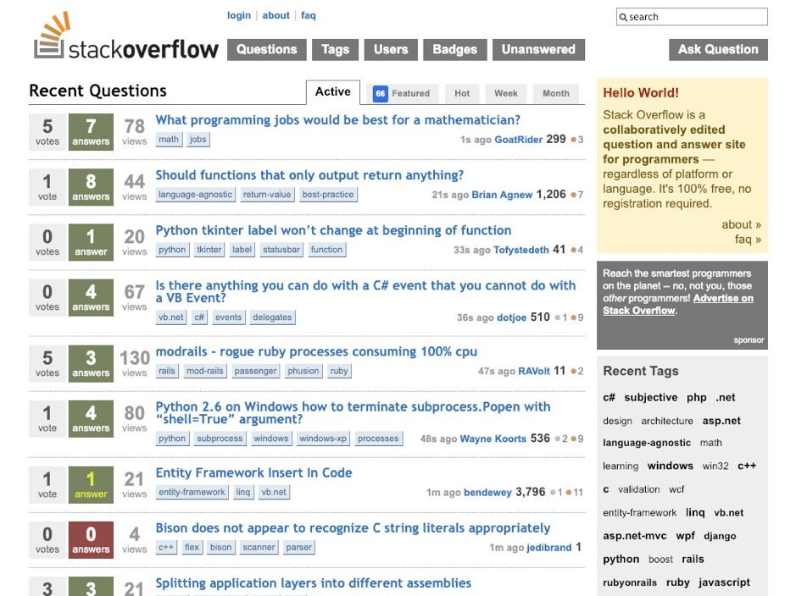View the Badges page
Screen dimensions: 796x596
click(x=454, y=50)
